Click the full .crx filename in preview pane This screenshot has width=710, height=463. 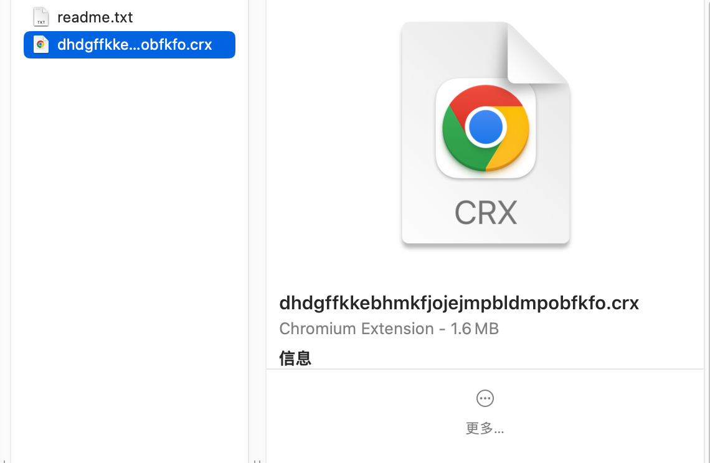(459, 303)
